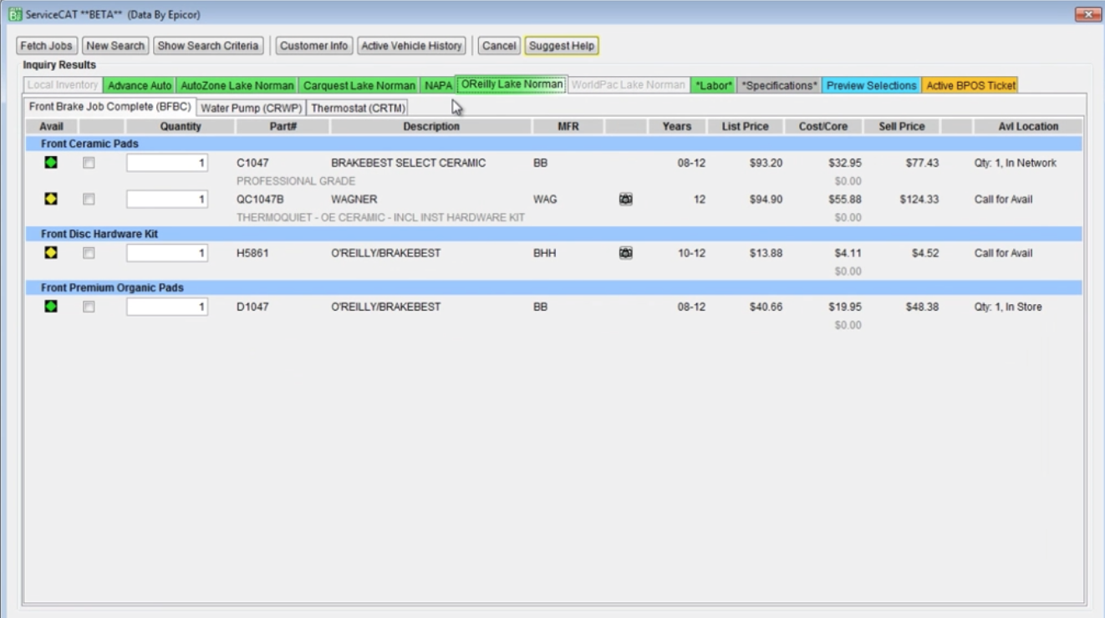Open Active Vehicle History

(x=411, y=46)
